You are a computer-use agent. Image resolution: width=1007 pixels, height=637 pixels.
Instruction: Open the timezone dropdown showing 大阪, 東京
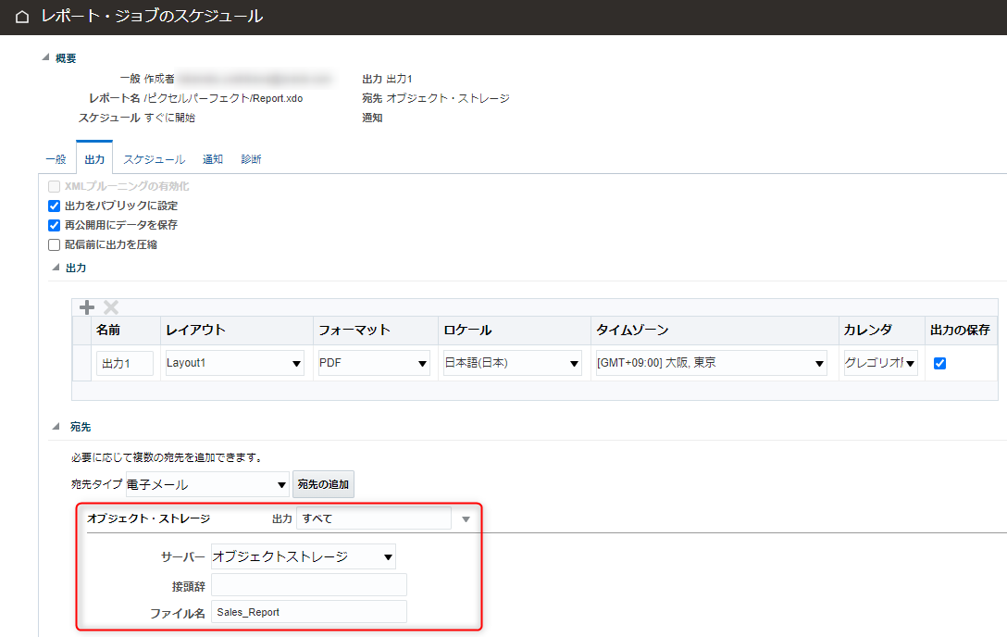tap(711, 363)
